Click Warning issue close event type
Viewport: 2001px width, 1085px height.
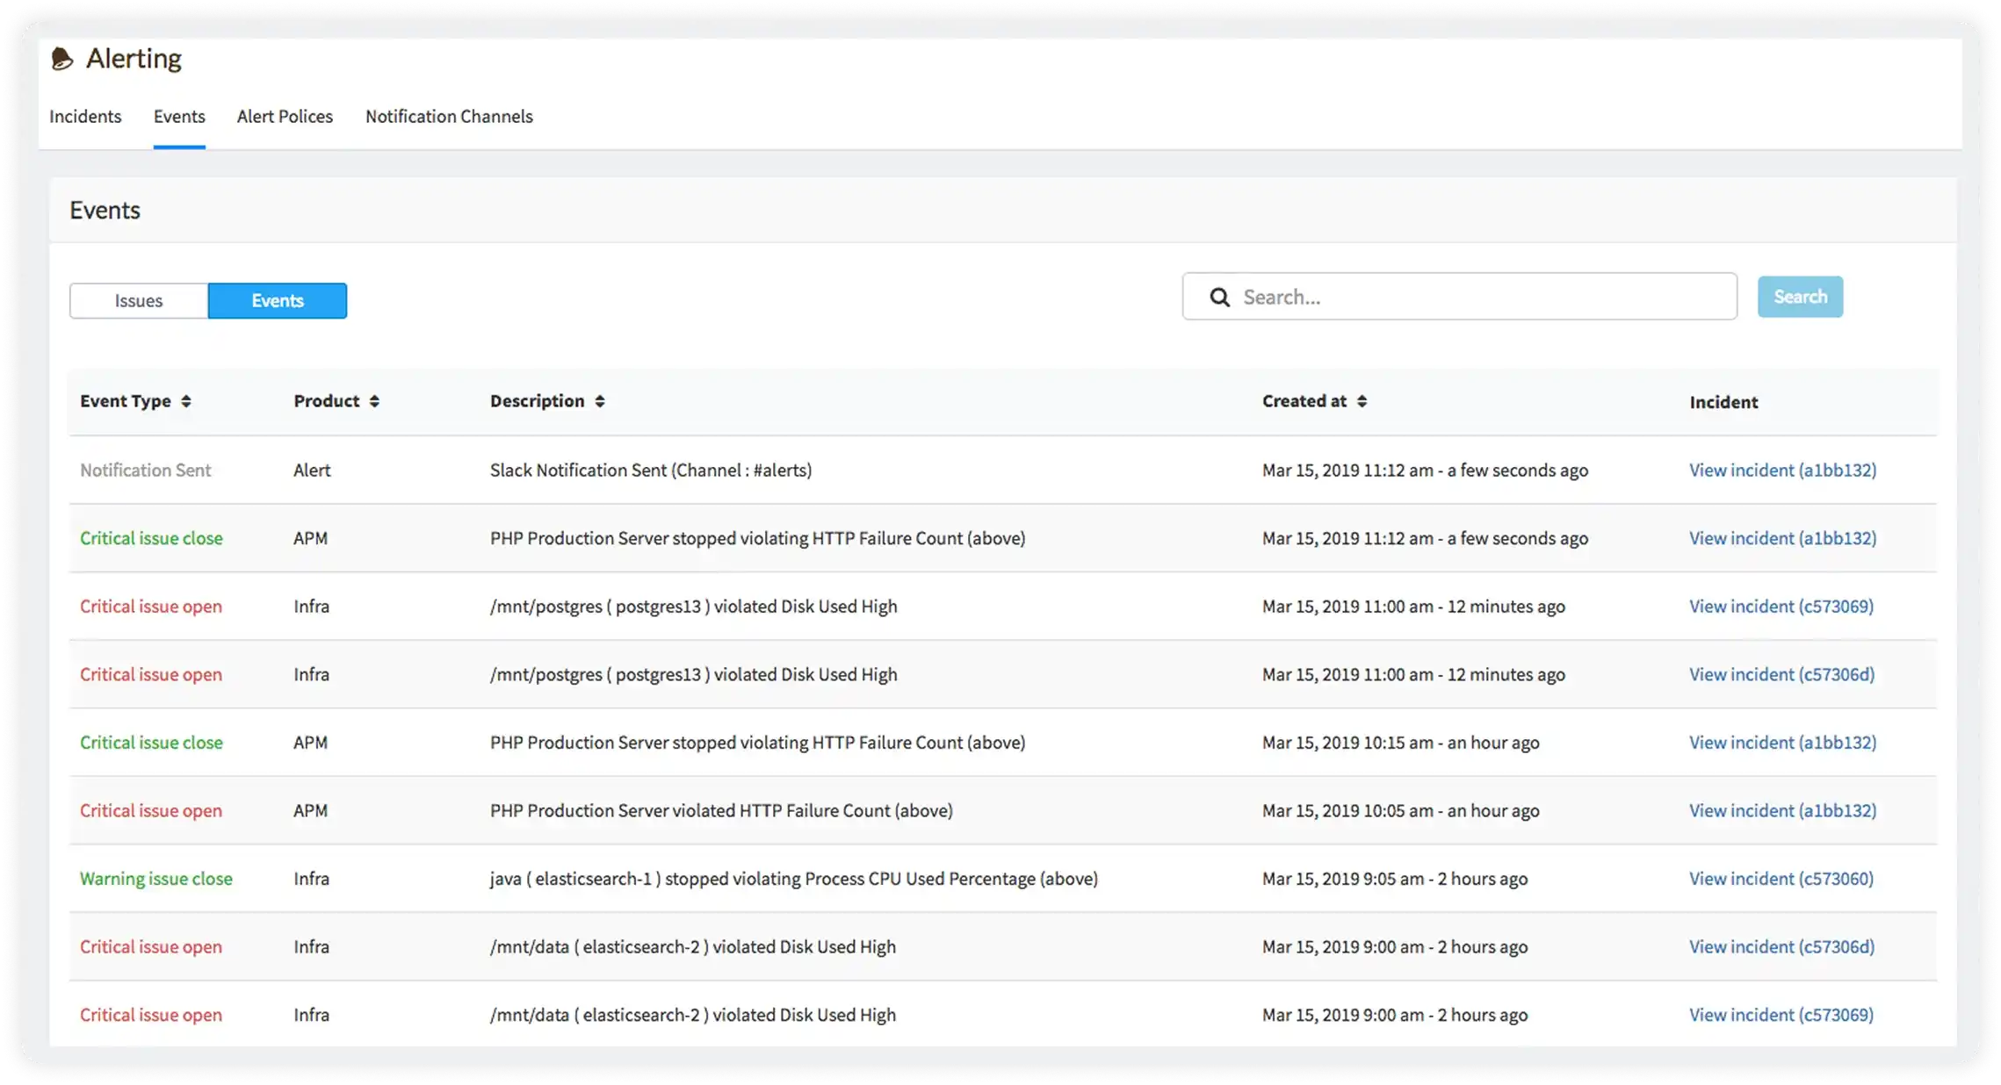156,878
